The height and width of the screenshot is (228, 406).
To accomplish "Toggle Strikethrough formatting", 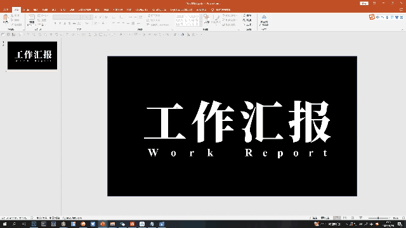I will click(x=74, y=23).
